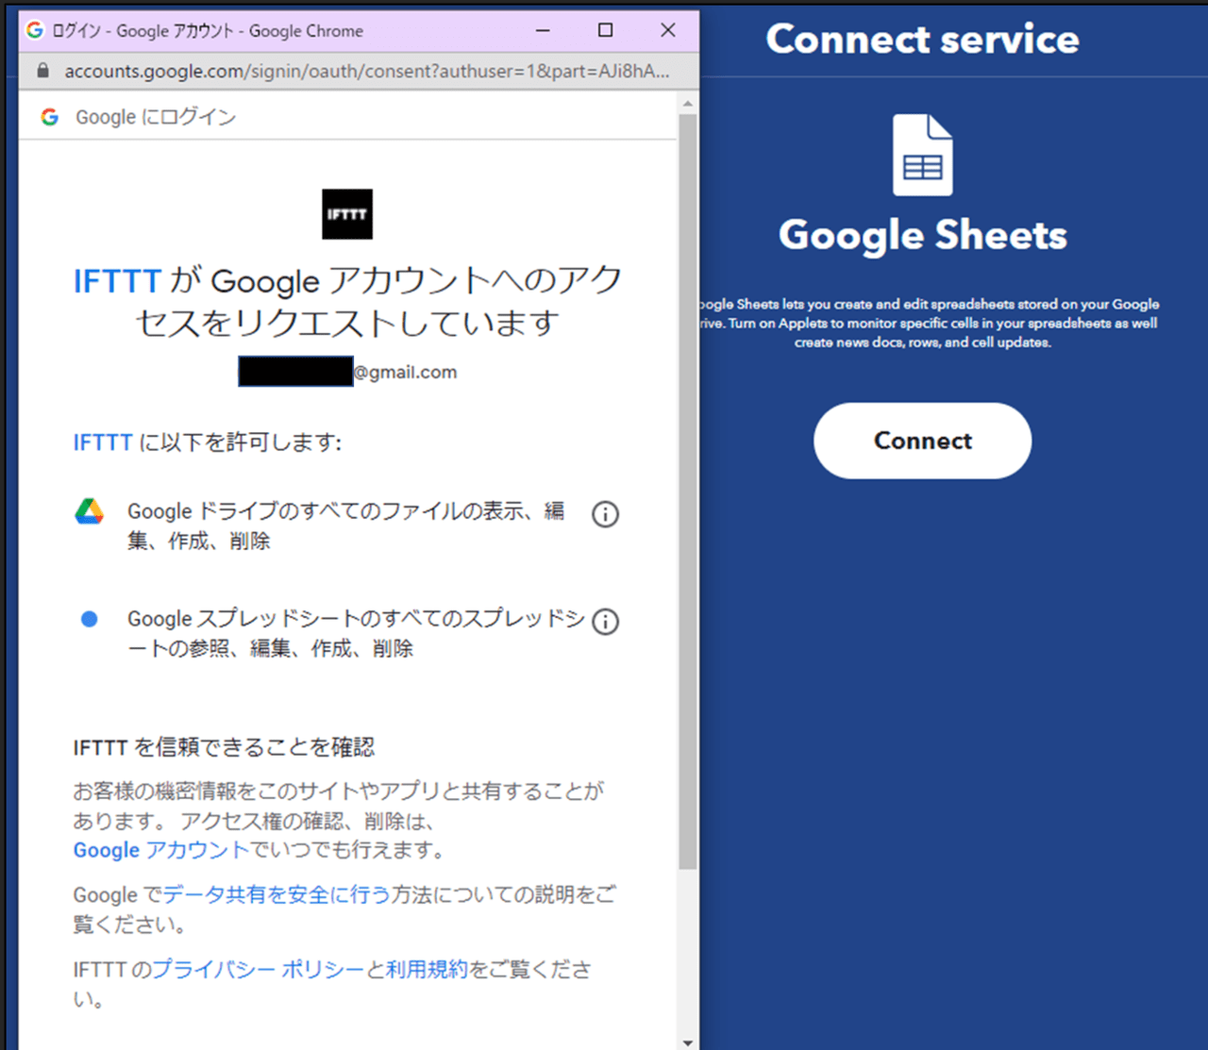Click the IFTTT を信頼できることを確認 heading

point(224,748)
